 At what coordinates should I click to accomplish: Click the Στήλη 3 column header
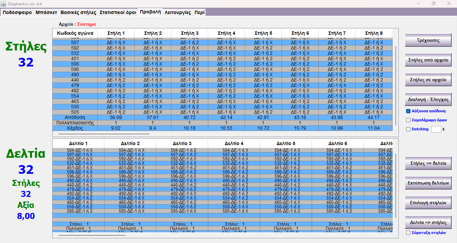click(x=189, y=33)
